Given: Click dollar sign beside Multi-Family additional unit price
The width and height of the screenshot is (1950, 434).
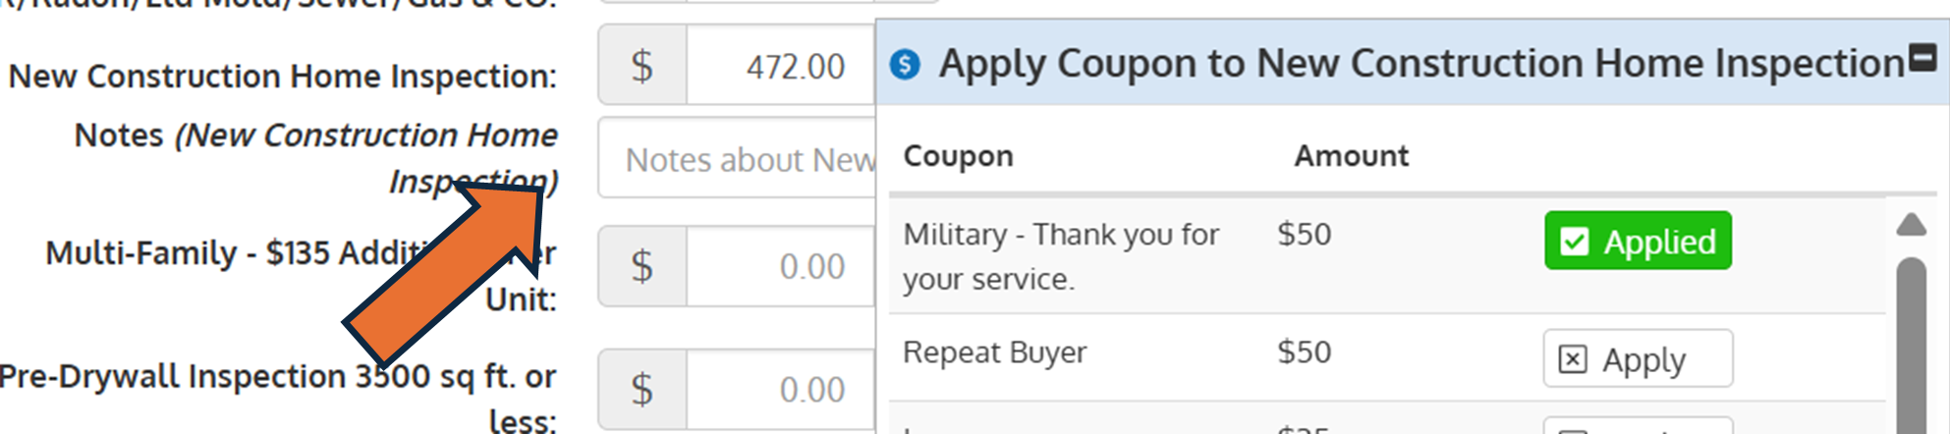Looking at the screenshot, I should [642, 266].
